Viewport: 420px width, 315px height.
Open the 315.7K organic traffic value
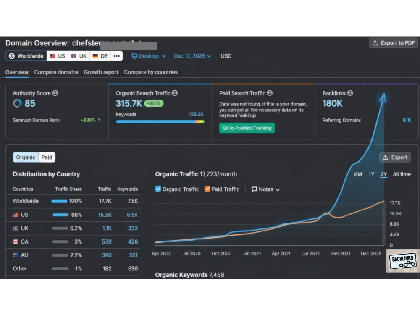click(129, 103)
